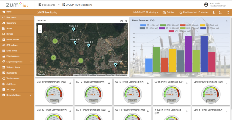232x120 pixels.
Task: Click the Gardu_YPK_BTN map marker
Action: pyautogui.click(x=115, y=65)
